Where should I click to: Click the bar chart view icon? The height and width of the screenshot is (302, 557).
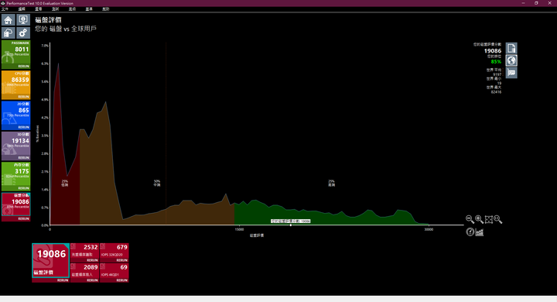coord(479,232)
